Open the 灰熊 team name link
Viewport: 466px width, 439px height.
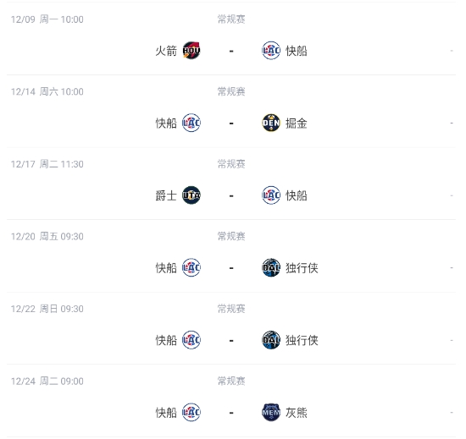click(297, 413)
